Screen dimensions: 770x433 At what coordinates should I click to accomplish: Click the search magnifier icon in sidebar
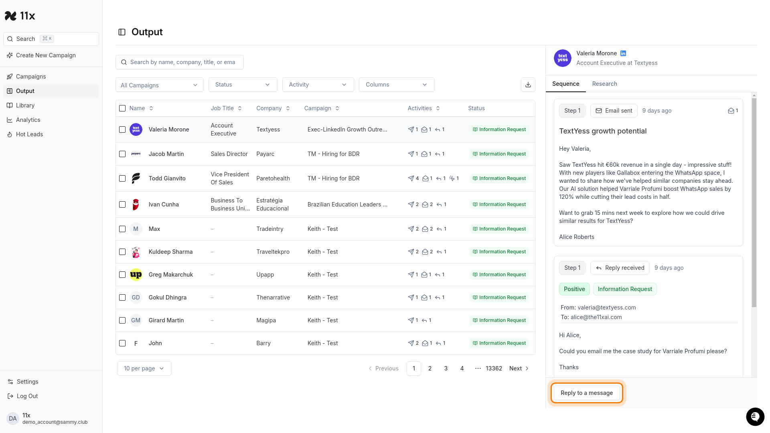point(10,39)
